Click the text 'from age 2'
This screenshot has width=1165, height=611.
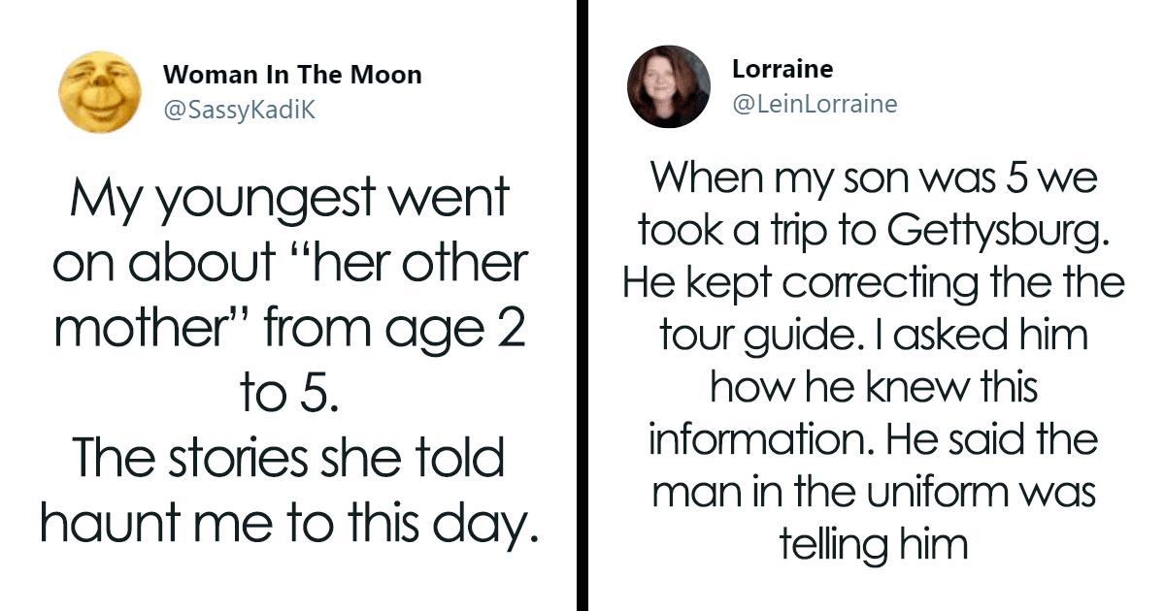click(393, 329)
